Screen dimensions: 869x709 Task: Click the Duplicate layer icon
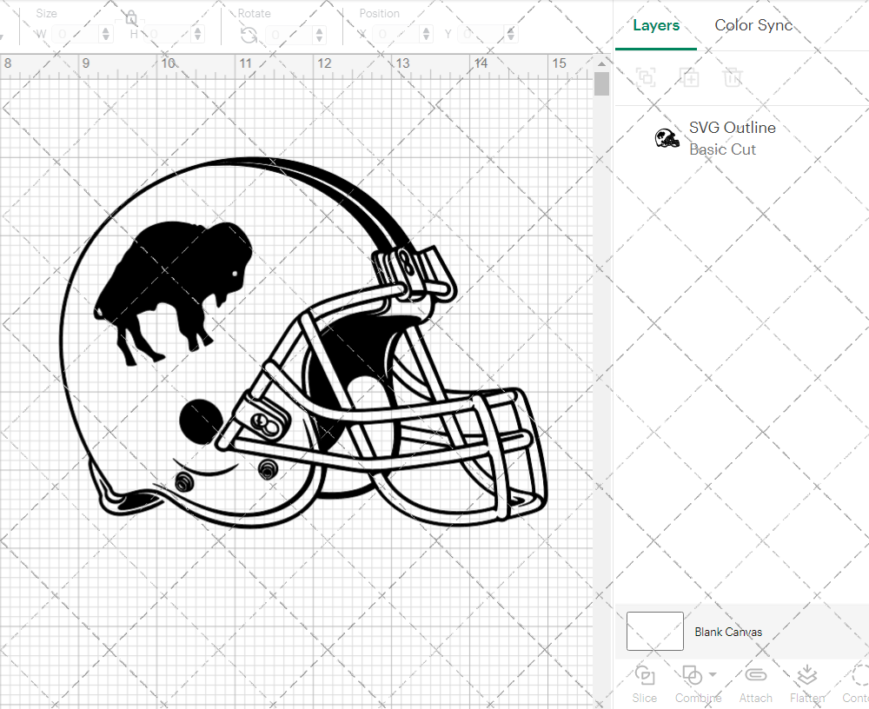[x=690, y=77]
